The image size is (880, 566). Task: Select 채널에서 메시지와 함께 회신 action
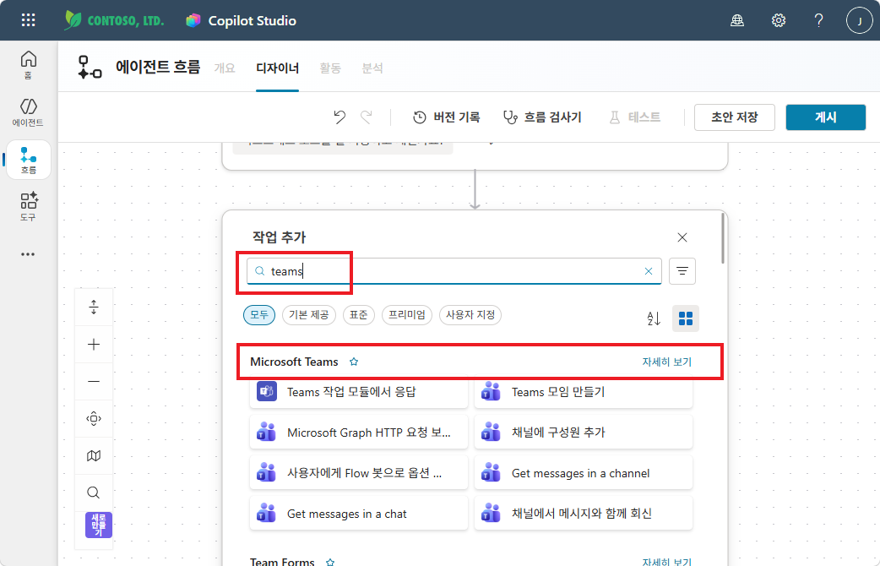(583, 514)
